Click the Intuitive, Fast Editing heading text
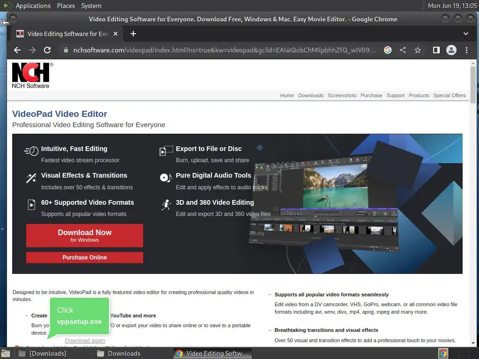 [74, 149]
